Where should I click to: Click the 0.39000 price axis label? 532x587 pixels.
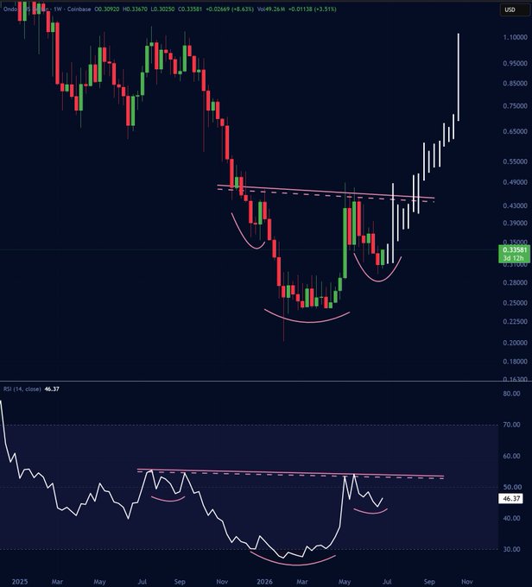coord(515,223)
